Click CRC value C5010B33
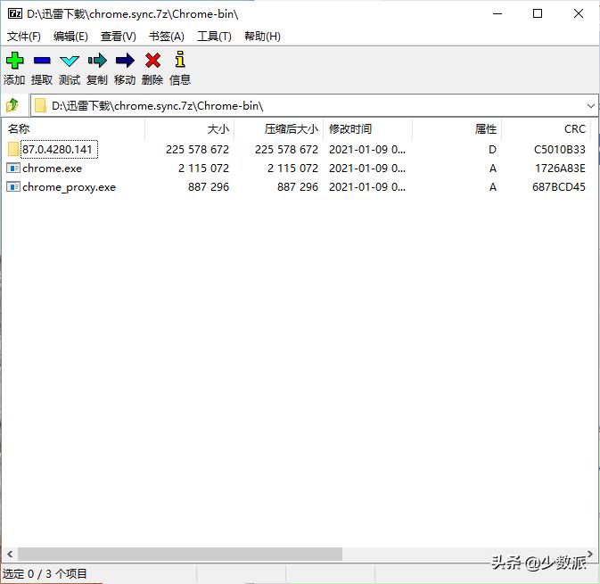The image size is (600, 584). [x=560, y=149]
